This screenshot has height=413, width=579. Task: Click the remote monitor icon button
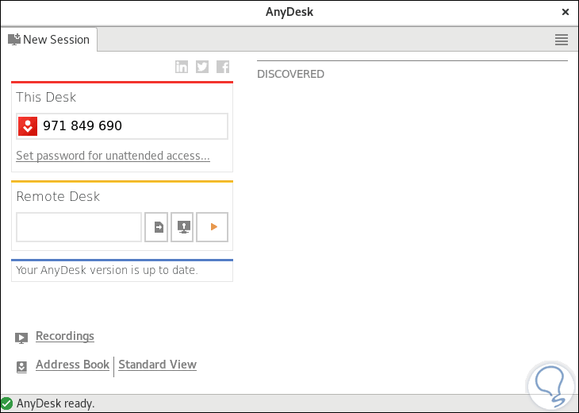click(182, 227)
